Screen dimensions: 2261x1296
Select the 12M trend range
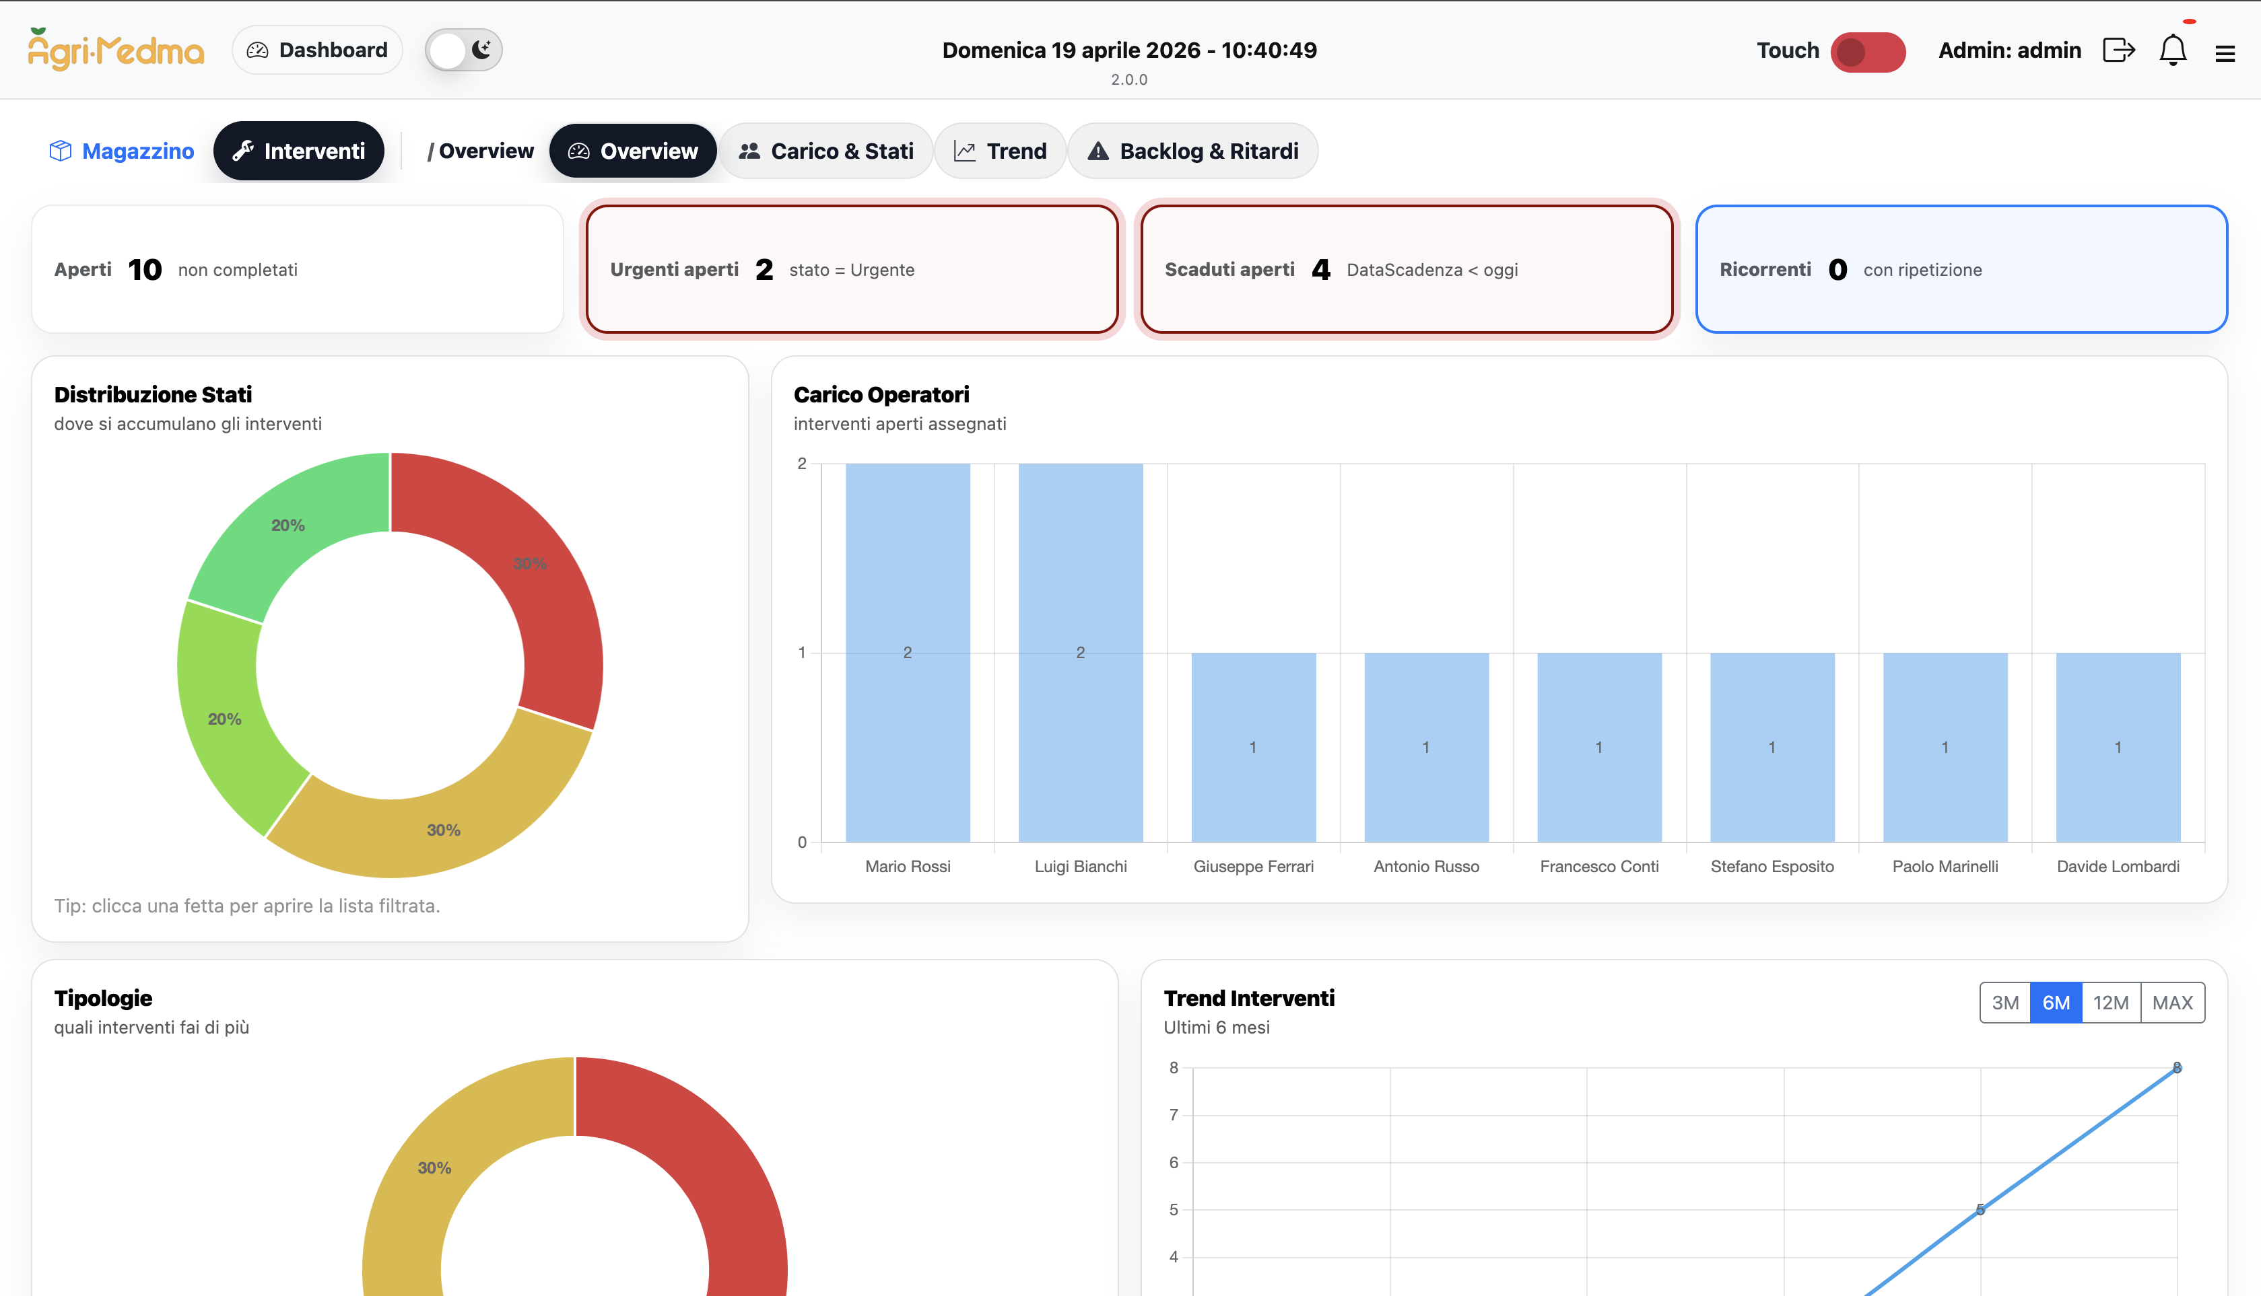(2112, 1003)
